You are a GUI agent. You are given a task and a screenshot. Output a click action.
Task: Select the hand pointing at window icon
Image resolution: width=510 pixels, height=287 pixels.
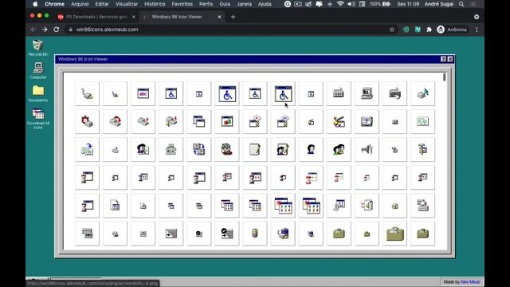coord(339,206)
